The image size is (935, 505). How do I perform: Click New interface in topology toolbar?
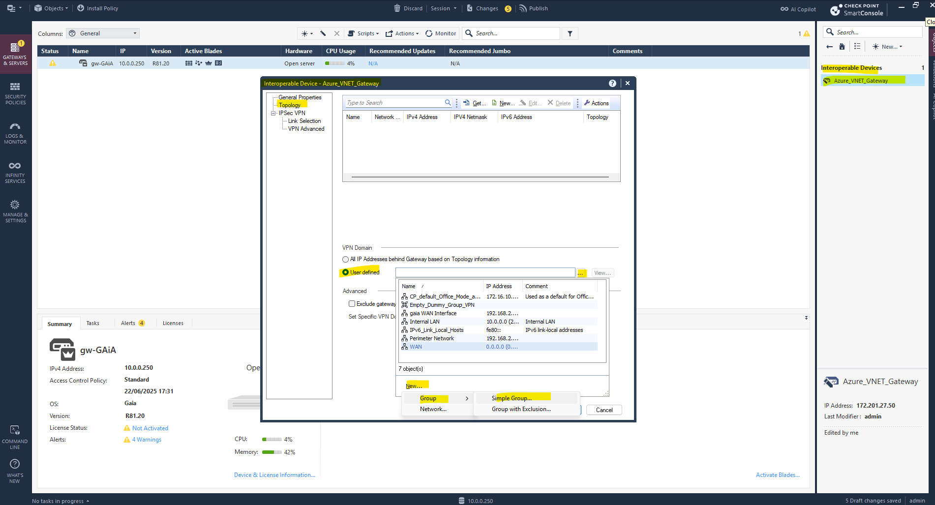click(x=503, y=103)
